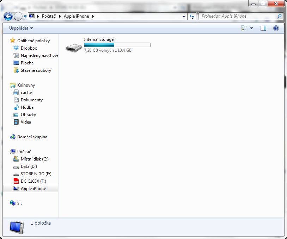This screenshot has width=287, height=239.
Task: Select DC C103X (F:) drive
Action: pyautogui.click(x=33, y=181)
